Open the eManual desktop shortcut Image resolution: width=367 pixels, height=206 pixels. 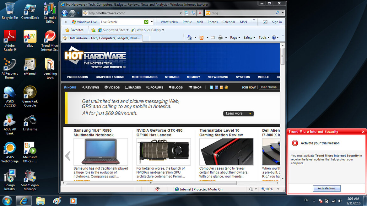click(30, 66)
